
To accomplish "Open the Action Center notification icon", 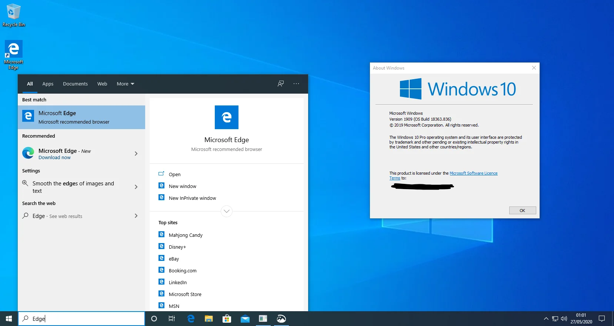I will tap(602, 319).
